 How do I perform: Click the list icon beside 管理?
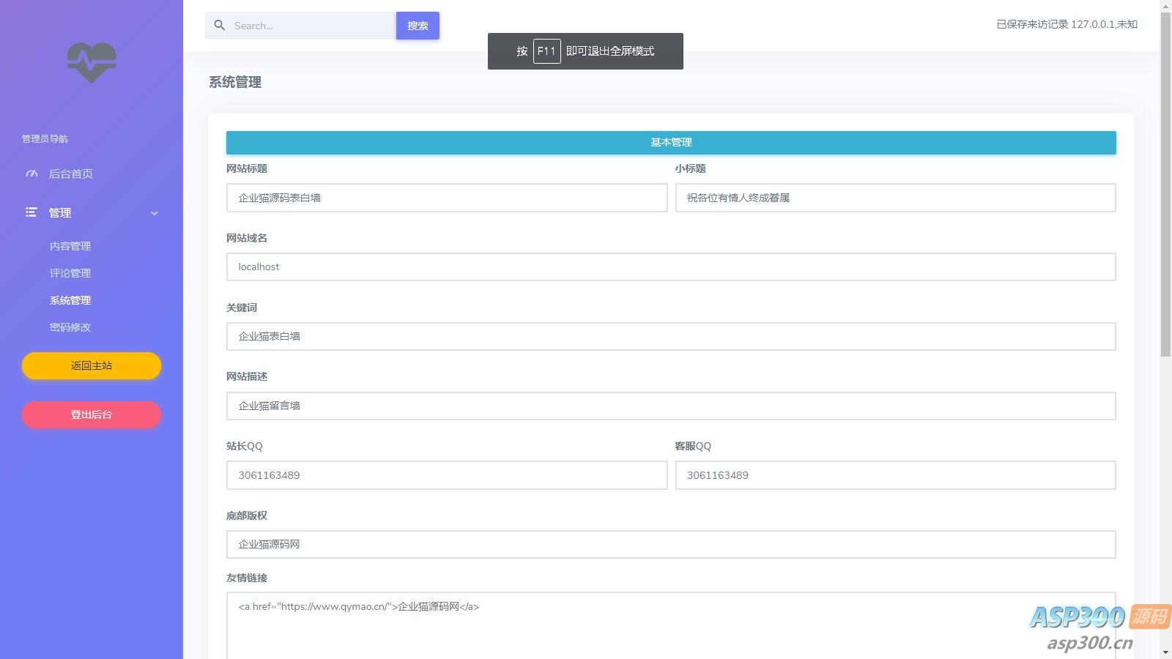(31, 212)
